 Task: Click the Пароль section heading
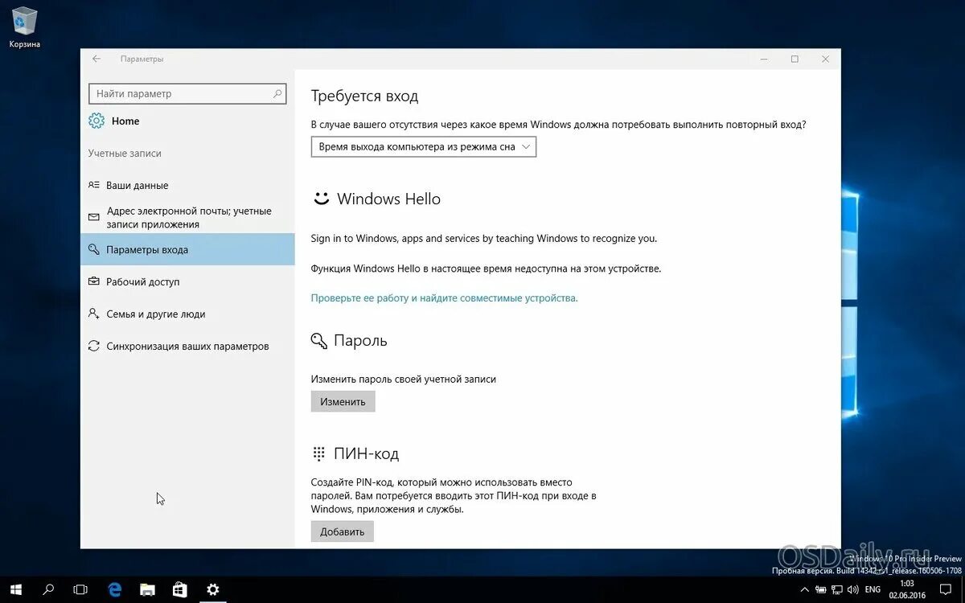pos(360,341)
